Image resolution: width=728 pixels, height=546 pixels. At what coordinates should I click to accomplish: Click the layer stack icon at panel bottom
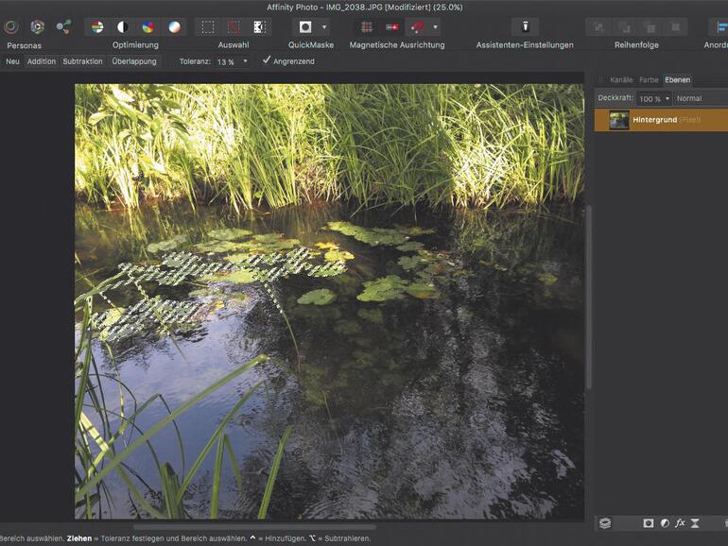click(x=605, y=523)
